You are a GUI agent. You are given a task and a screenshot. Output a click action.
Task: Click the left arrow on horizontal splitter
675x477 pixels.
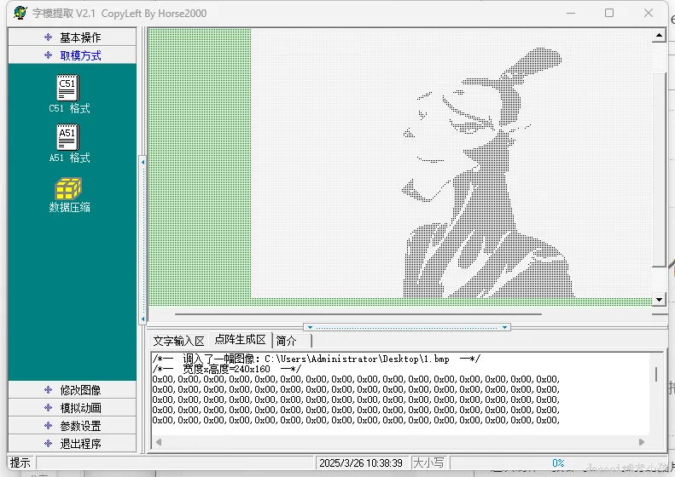click(x=310, y=327)
